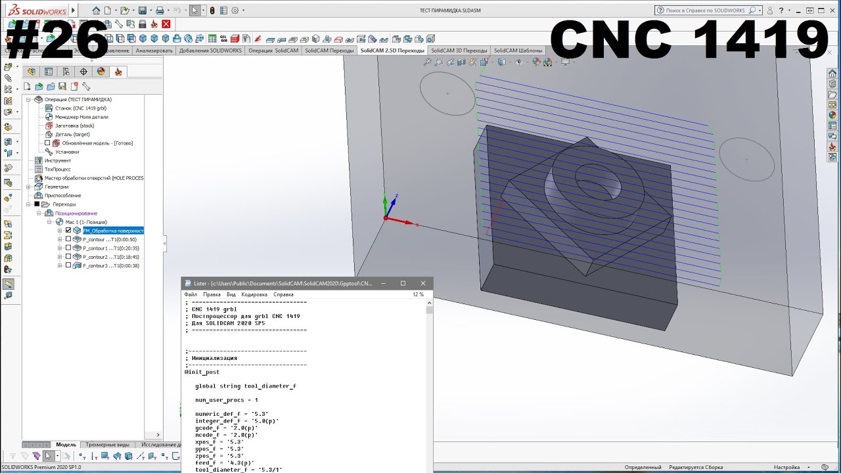Click the Lister window vertical scrollbar

point(430,385)
